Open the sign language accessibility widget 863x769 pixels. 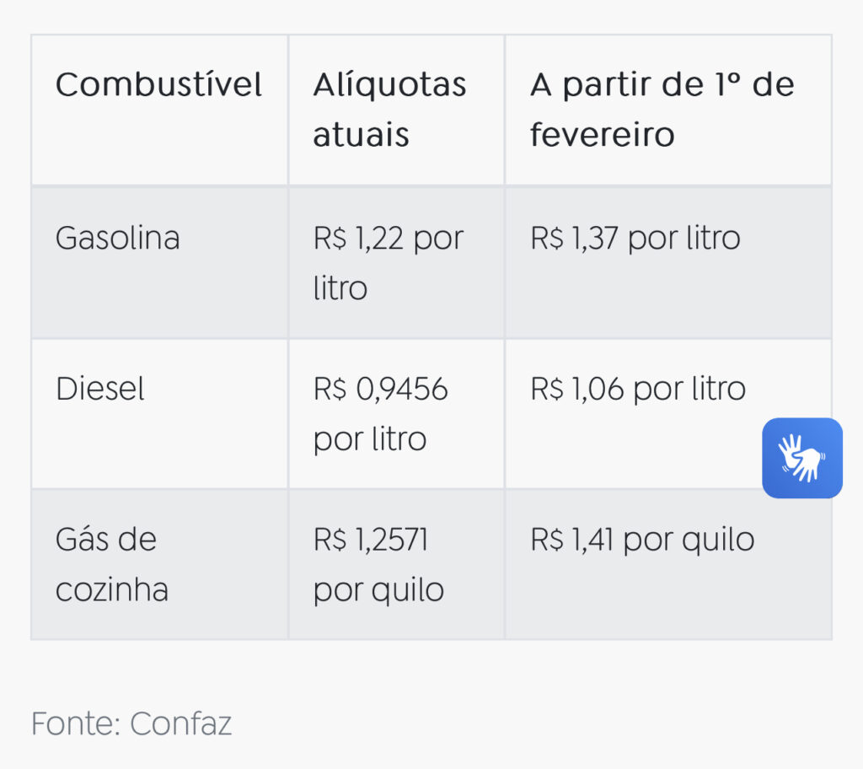click(801, 458)
